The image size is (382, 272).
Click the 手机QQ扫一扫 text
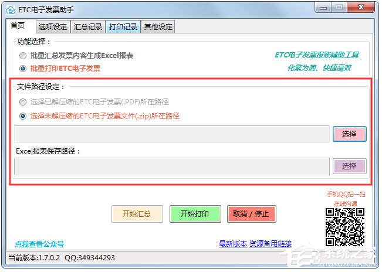coord(346,194)
